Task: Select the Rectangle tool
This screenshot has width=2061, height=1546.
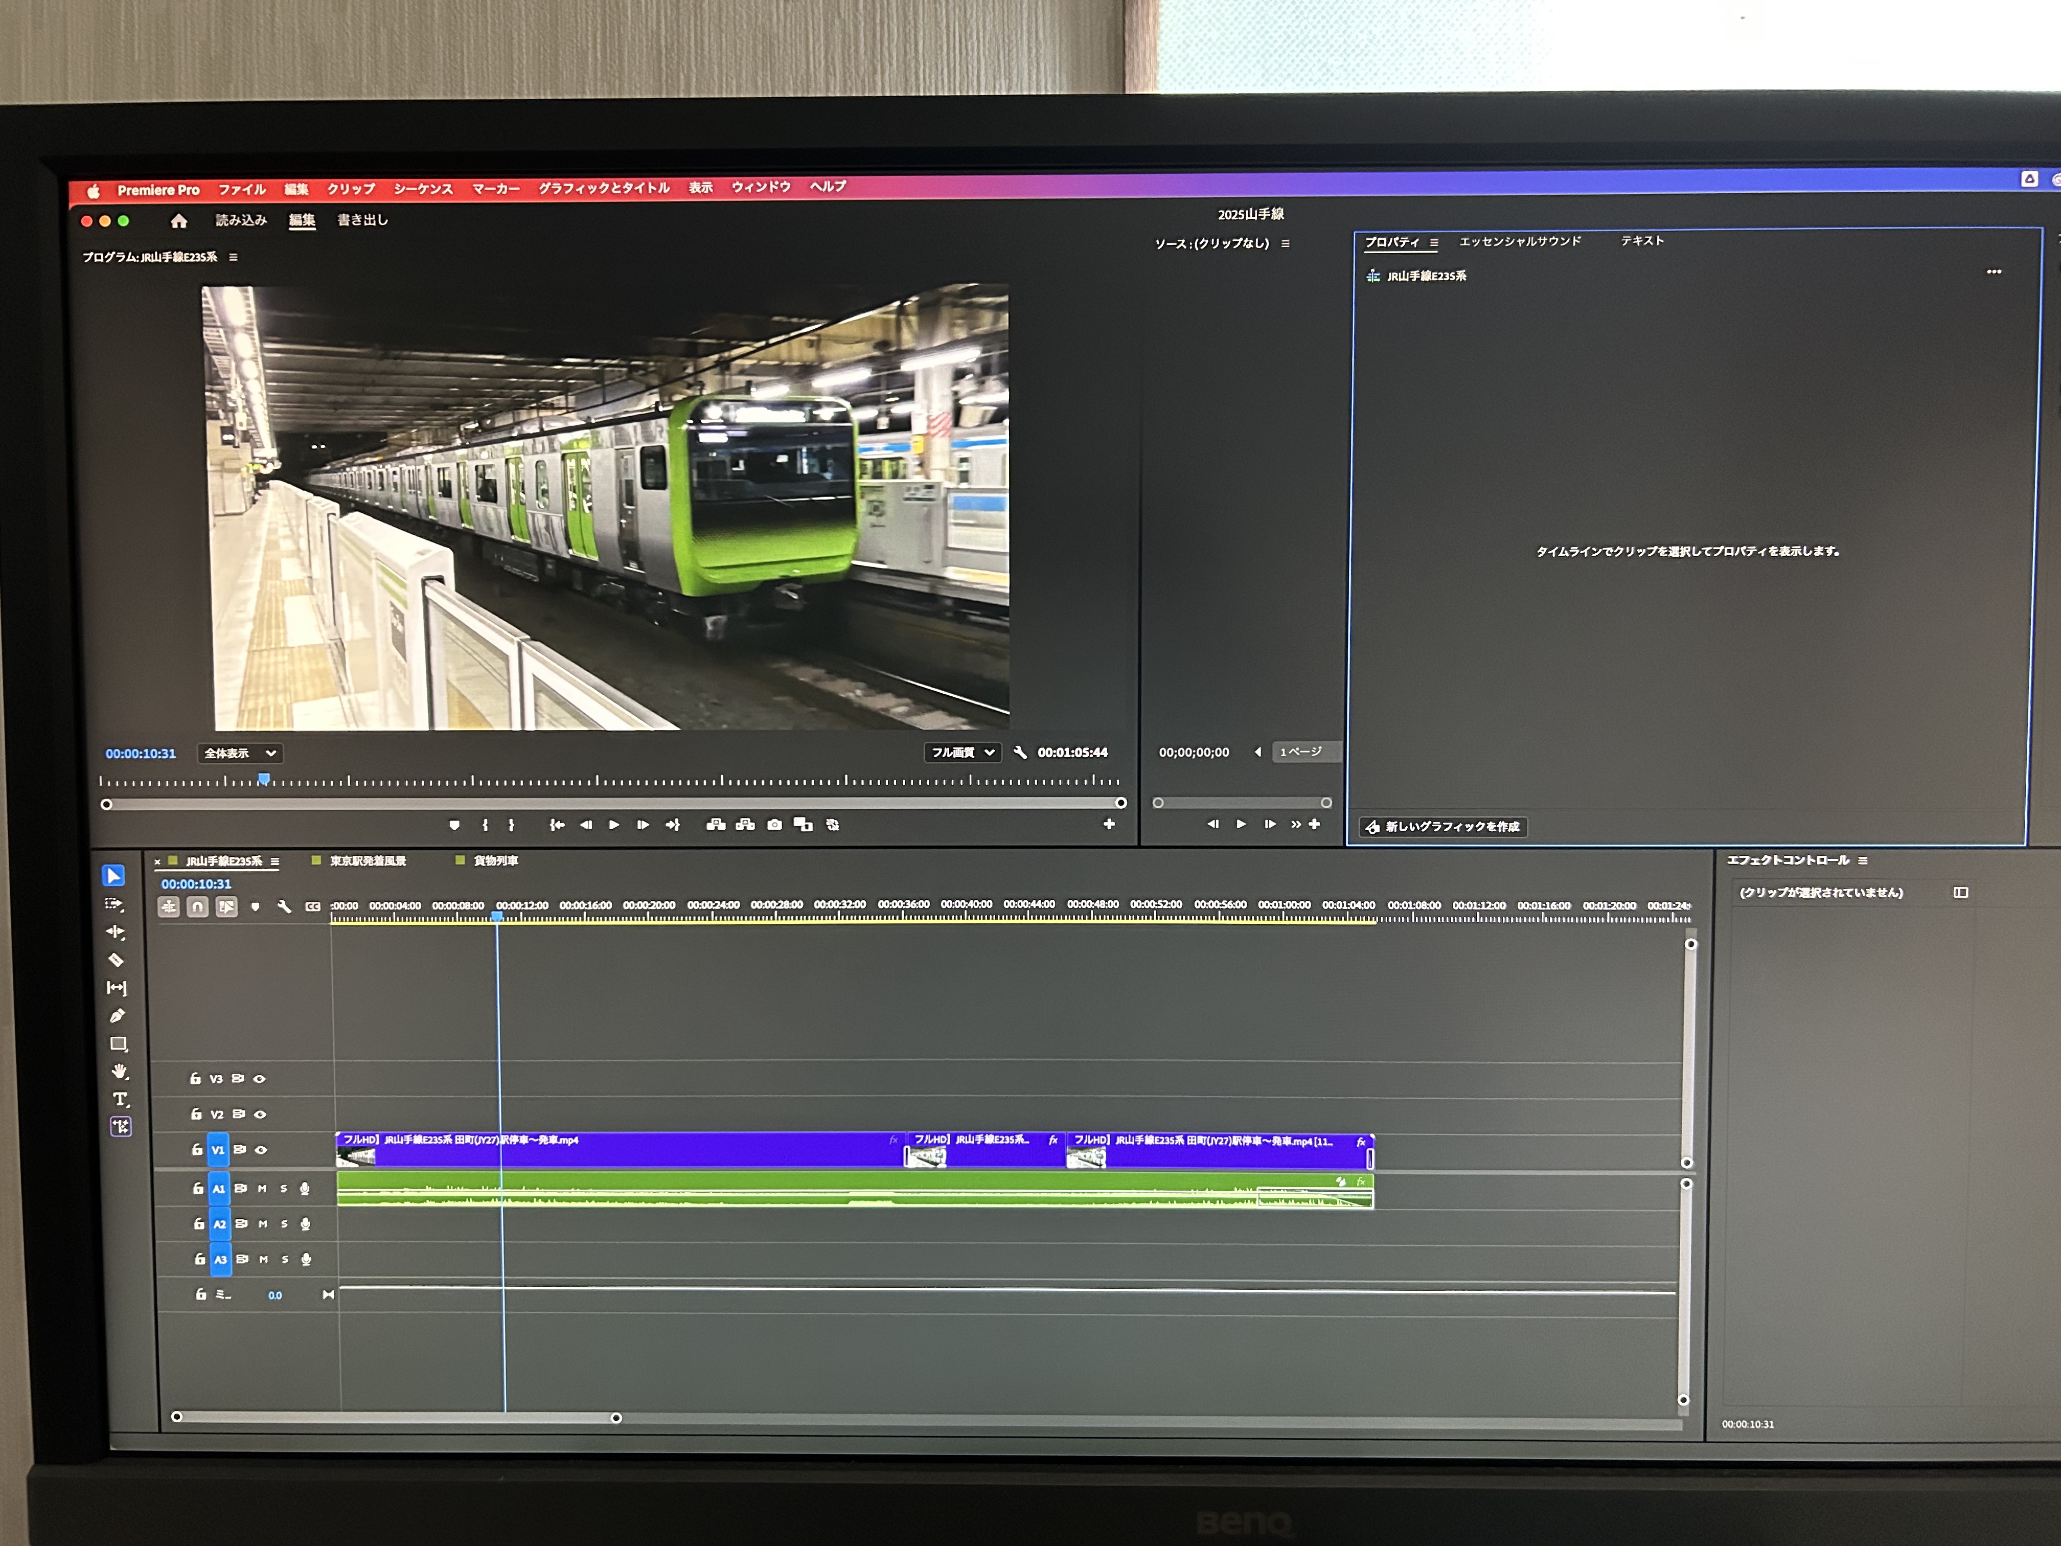Action: pyautogui.click(x=118, y=1044)
